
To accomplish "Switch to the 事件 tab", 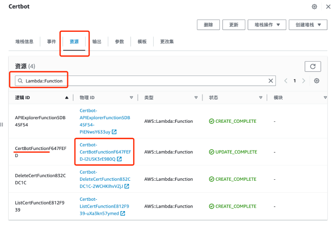I will (x=51, y=42).
